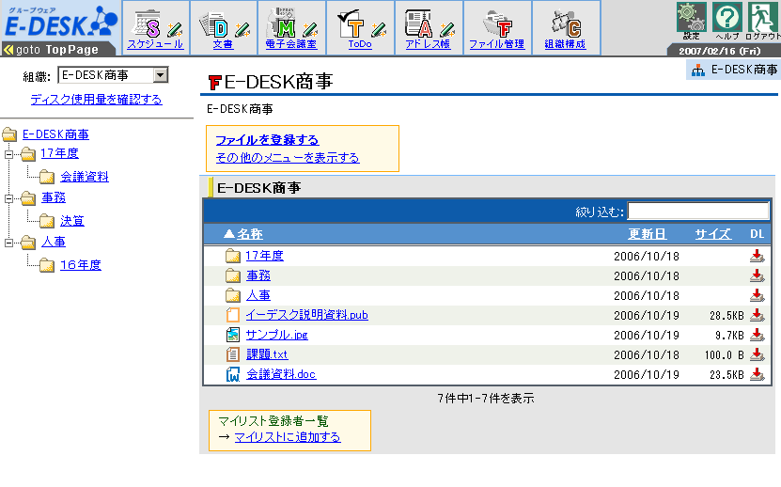
Task: Click the pencil icon beside Address book
Action: pos(447,30)
